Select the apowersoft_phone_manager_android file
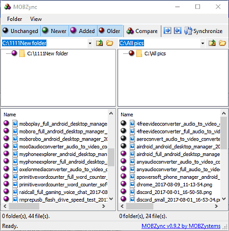Screen dimensions: 229x231 tap(178, 177)
